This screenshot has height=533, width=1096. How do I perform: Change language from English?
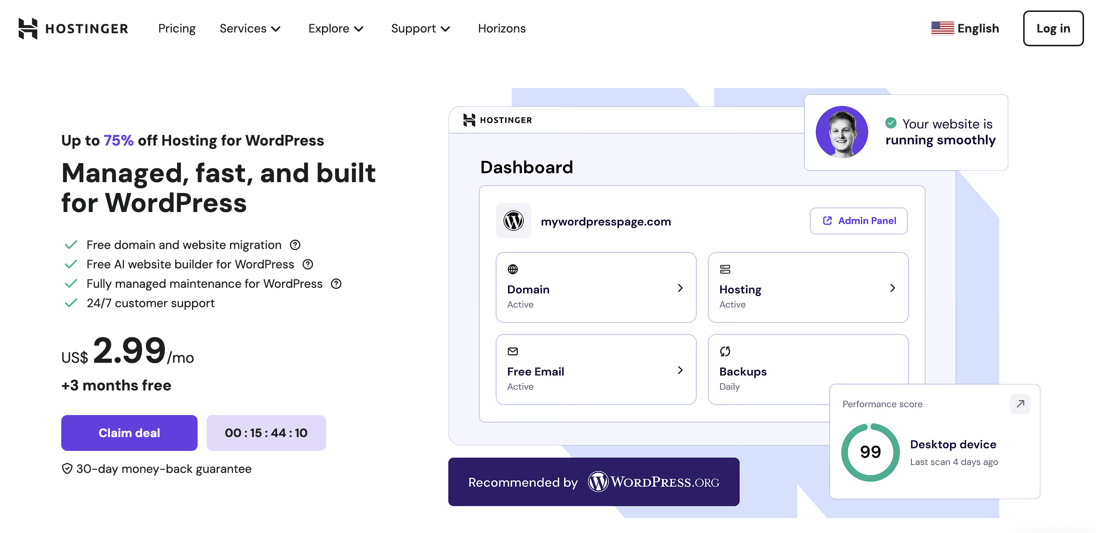[x=978, y=28]
